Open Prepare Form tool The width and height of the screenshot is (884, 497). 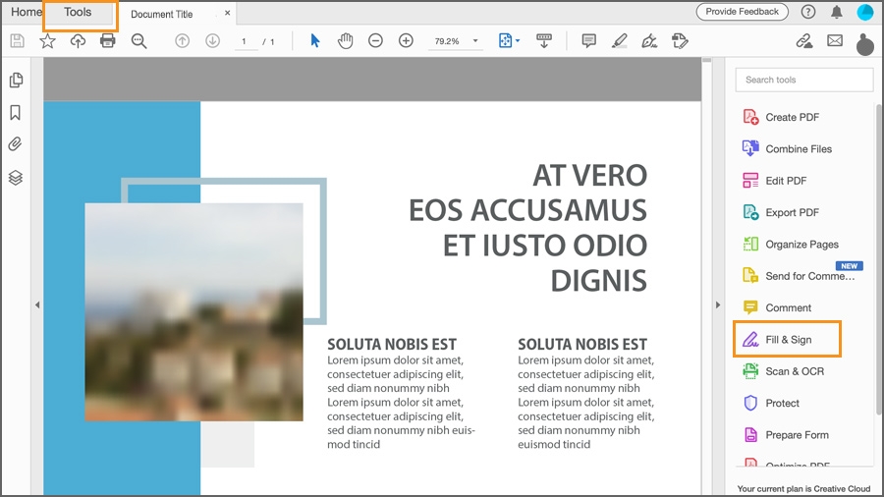click(786, 435)
